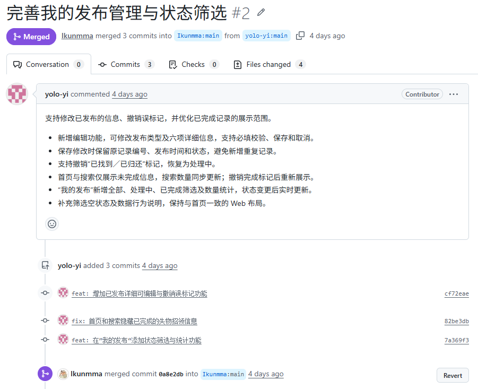Open merge commit 0a8e2db
Screen dimensions: 478x389
[x=171, y=374]
